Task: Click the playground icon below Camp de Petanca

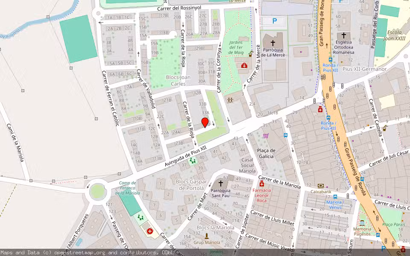Action: pos(141,217)
